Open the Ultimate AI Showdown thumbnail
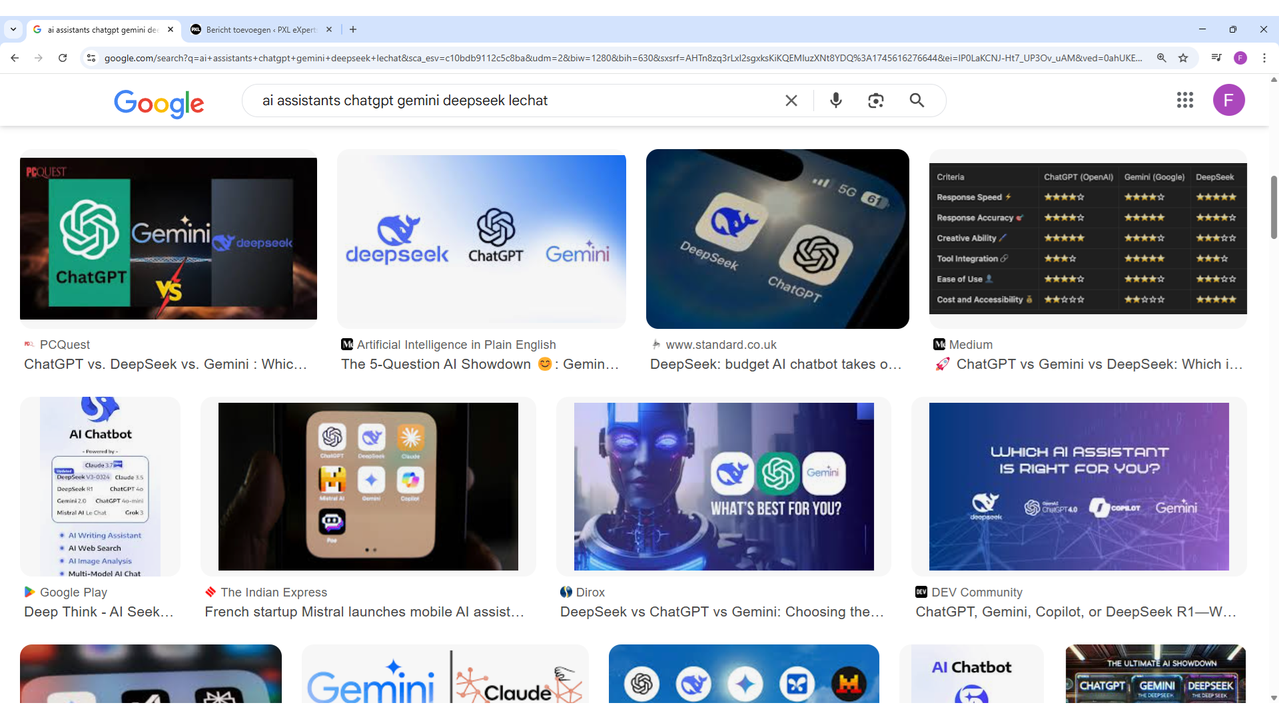1279x719 pixels. point(1156,674)
